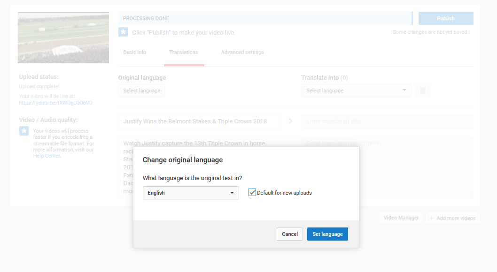Open the Original language Select language button
The height and width of the screenshot is (272, 497).
click(141, 91)
